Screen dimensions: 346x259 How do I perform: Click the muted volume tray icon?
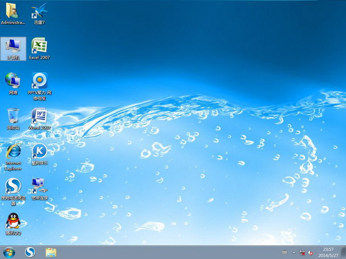pyautogui.click(x=310, y=252)
